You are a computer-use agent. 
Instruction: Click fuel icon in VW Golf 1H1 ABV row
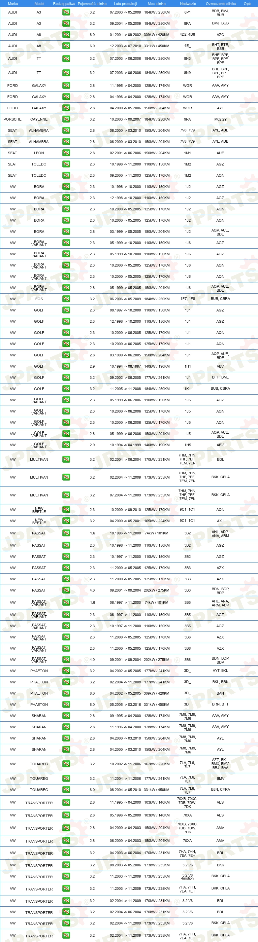pyautogui.click(x=66, y=366)
